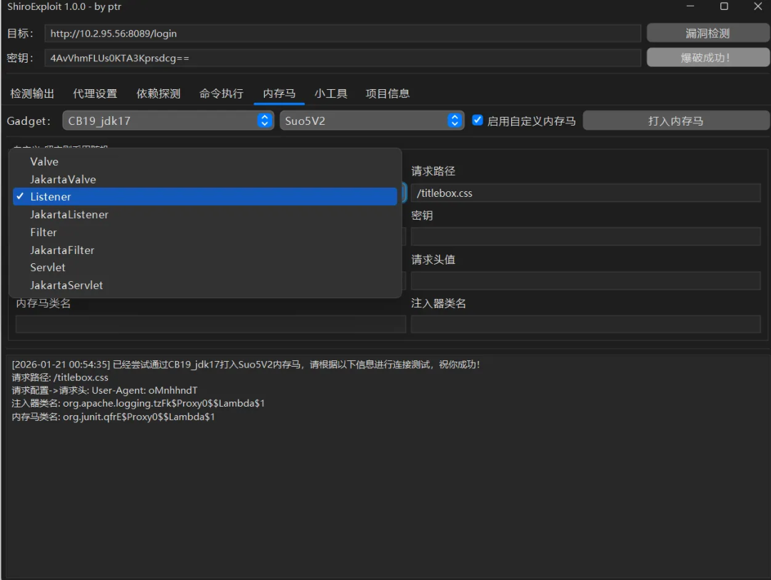Choose JakartaValve in the list

click(x=205, y=179)
